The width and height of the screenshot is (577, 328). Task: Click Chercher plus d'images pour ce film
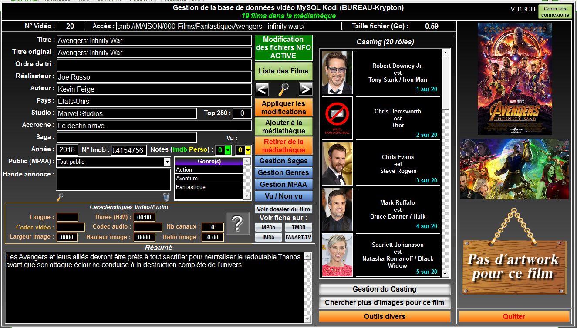click(385, 303)
